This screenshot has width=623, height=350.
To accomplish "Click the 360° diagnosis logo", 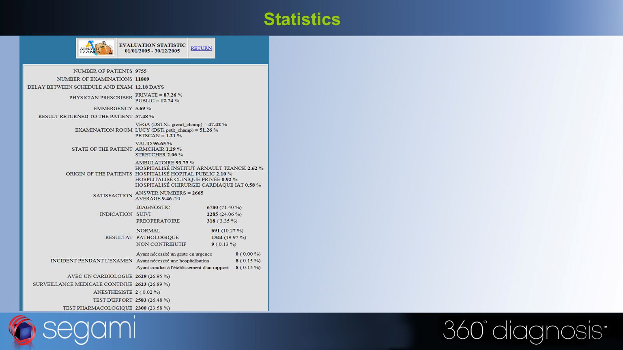I will (525, 332).
